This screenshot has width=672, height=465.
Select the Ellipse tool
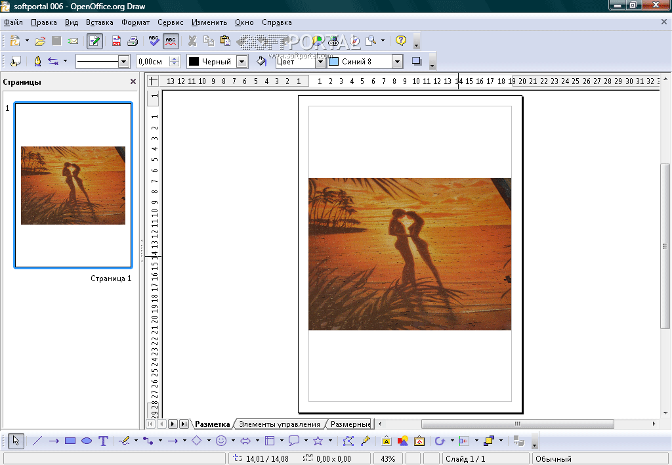pos(87,441)
